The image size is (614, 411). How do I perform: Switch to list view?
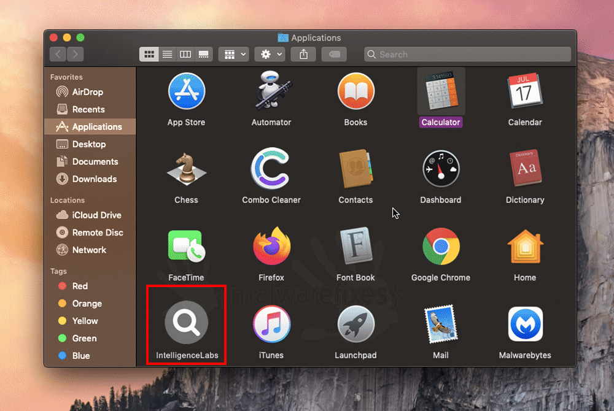click(x=167, y=54)
